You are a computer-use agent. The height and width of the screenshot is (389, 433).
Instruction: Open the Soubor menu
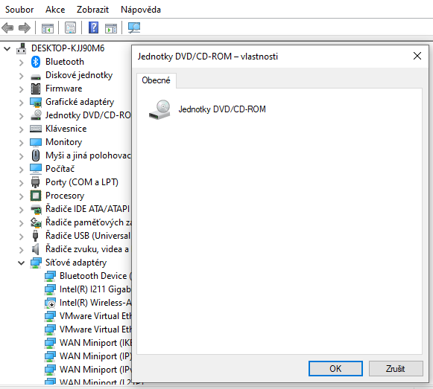click(x=19, y=10)
